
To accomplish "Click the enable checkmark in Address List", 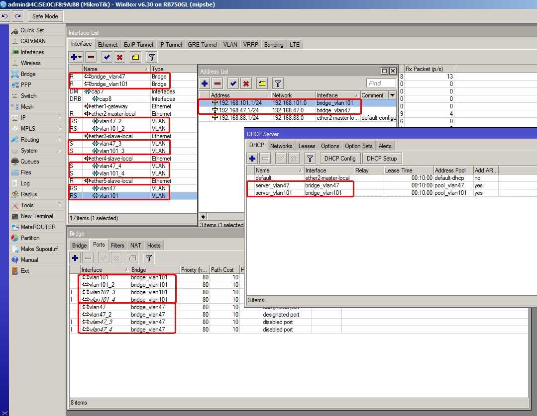I will (x=232, y=83).
